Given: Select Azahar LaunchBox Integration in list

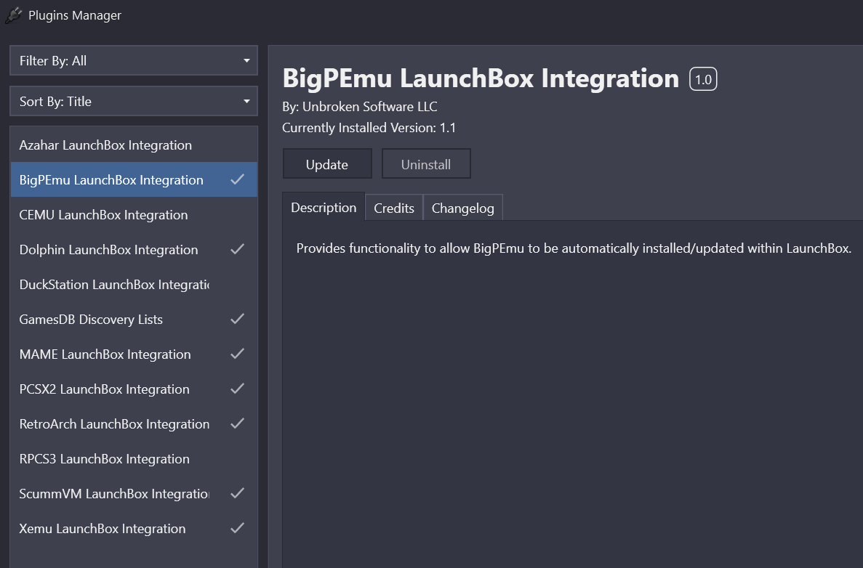Looking at the screenshot, I should click(x=105, y=145).
